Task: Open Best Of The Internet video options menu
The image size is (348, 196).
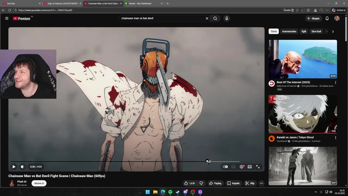Action: pyautogui.click(x=335, y=82)
